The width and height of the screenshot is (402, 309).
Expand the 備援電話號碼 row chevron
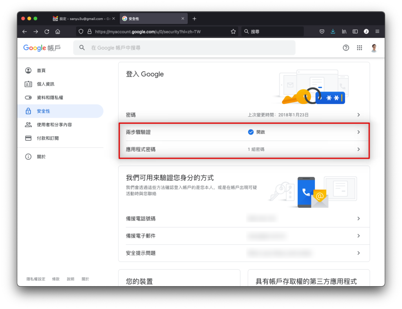tap(358, 218)
